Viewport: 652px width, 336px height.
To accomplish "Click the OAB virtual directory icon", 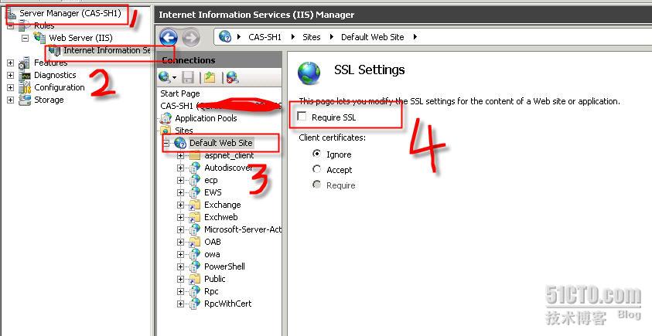I will click(x=195, y=242).
